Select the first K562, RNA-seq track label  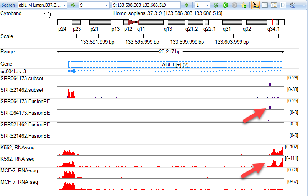point(18,148)
